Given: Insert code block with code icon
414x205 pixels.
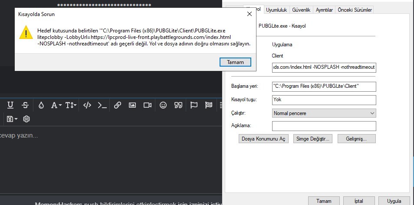Looking at the screenshot, I should [x=87, y=105].
